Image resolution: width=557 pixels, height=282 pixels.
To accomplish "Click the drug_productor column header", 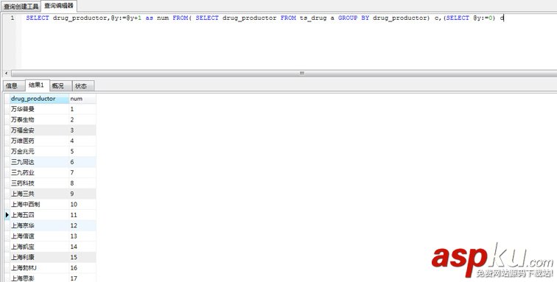I will (40, 99).
